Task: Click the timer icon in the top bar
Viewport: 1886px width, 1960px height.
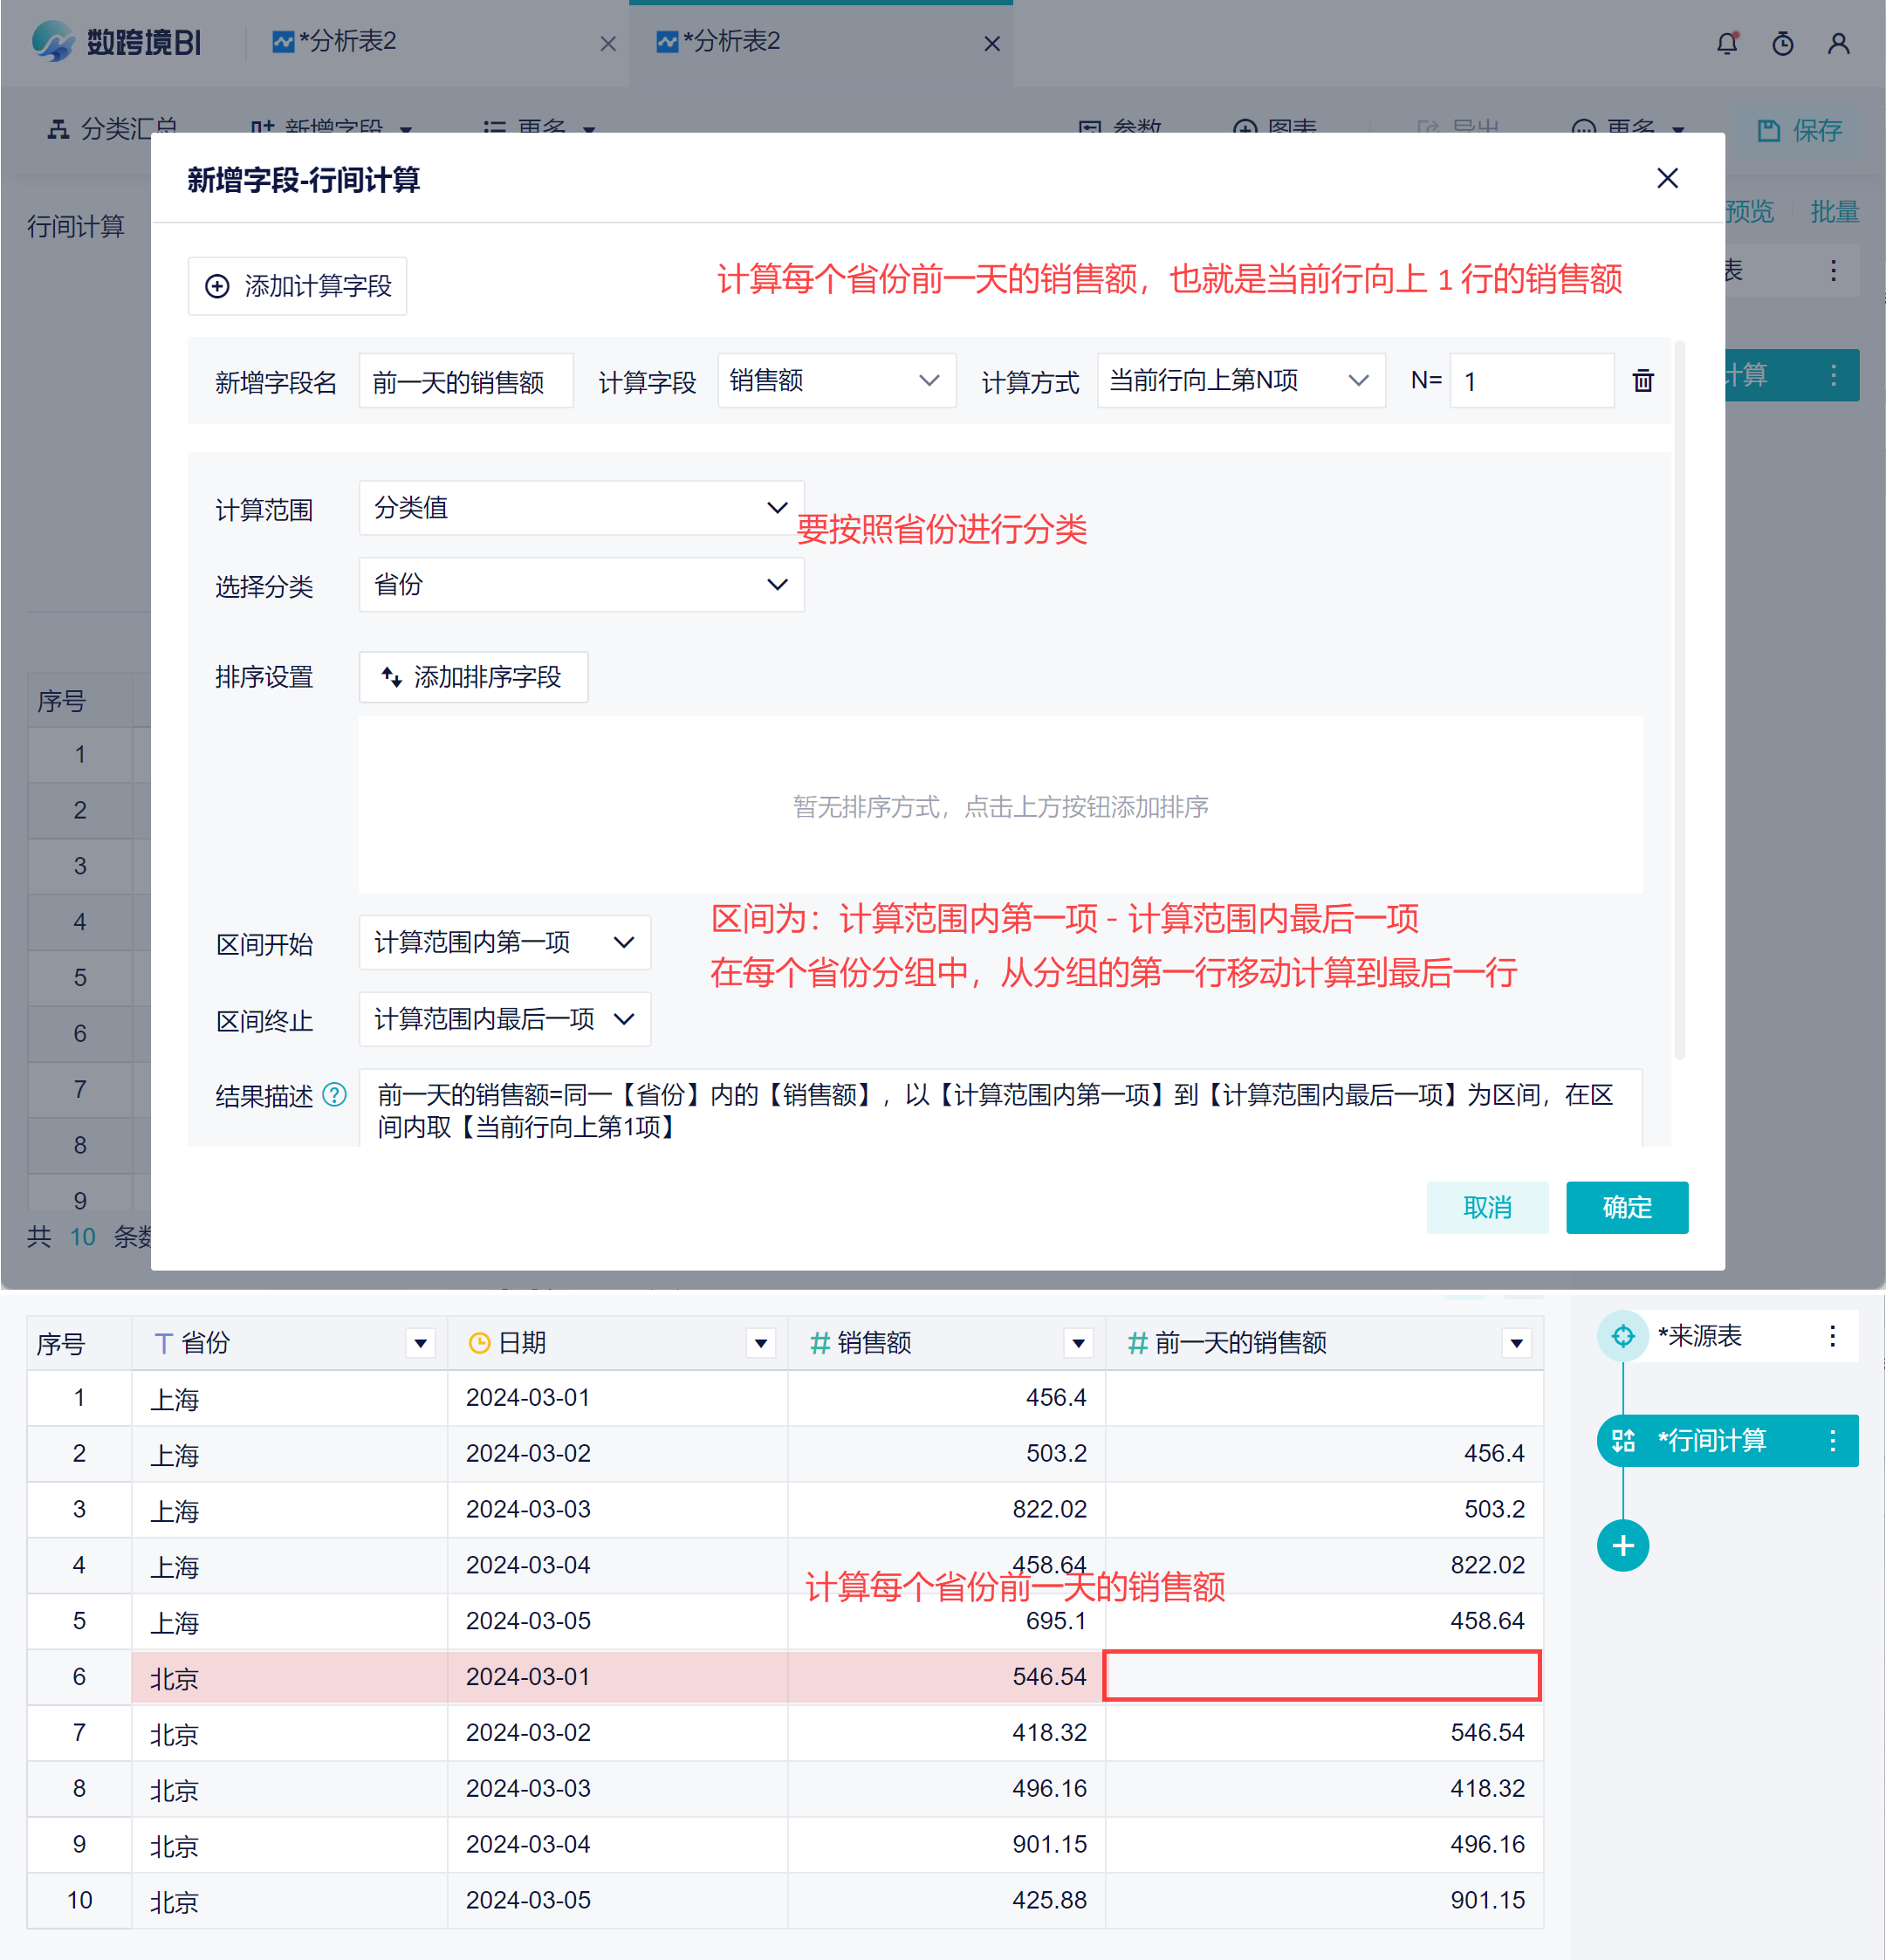Action: (1782, 43)
